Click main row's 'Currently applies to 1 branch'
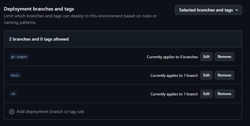250x126 pixels. click(174, 76)
